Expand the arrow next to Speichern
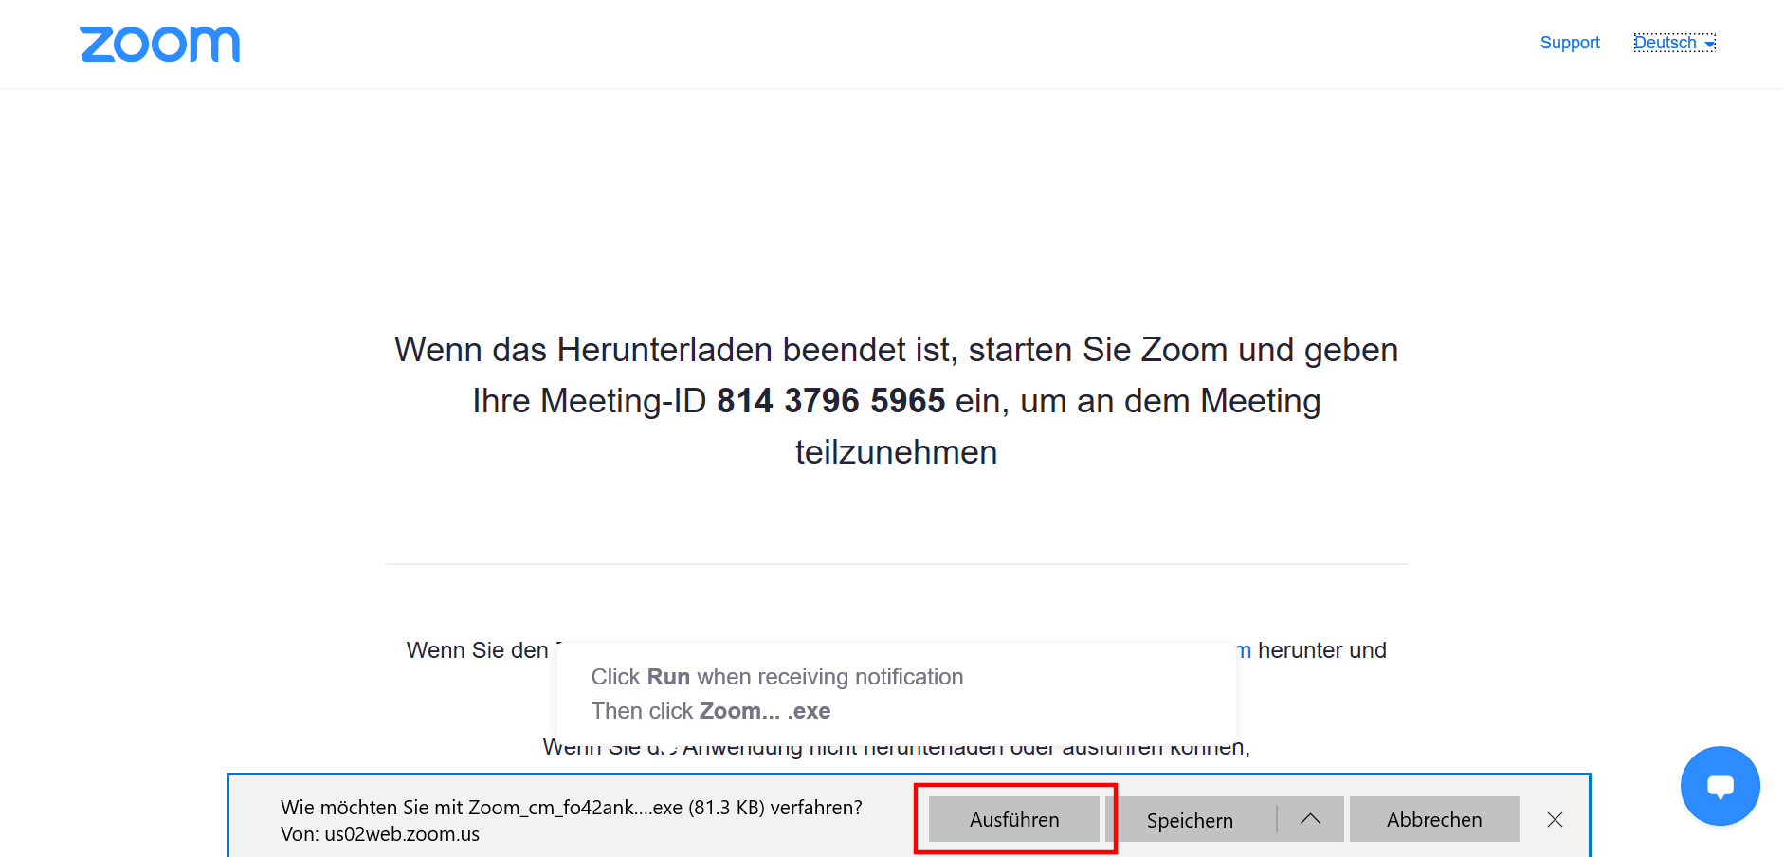This screenshot has height=857, width=1784. click(x=1310, y=820)
